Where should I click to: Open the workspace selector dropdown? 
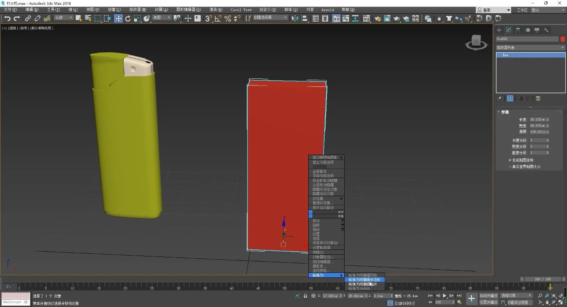click(x=548, y=10)
